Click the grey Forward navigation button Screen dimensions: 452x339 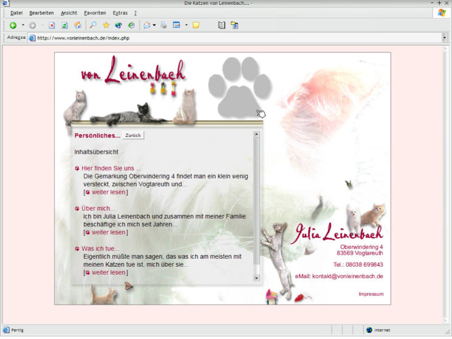click(x=32, y=26)
